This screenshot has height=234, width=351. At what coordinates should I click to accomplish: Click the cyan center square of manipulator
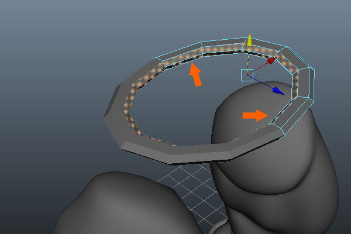247,75
